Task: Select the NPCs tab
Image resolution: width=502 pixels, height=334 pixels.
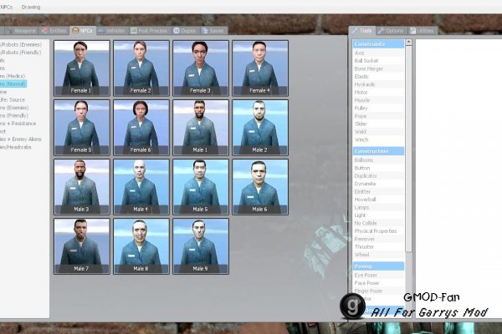Action: tap(83, 31)
